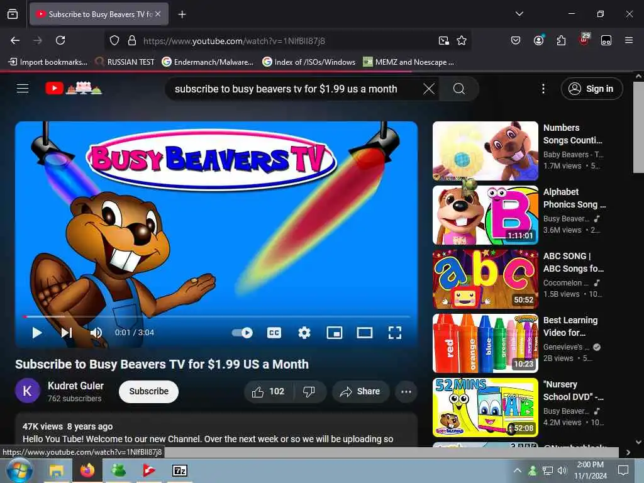The image size is (644, 483).
Task: Open picture-in-picture icon in address bar
Action: [x=443, y=41]
